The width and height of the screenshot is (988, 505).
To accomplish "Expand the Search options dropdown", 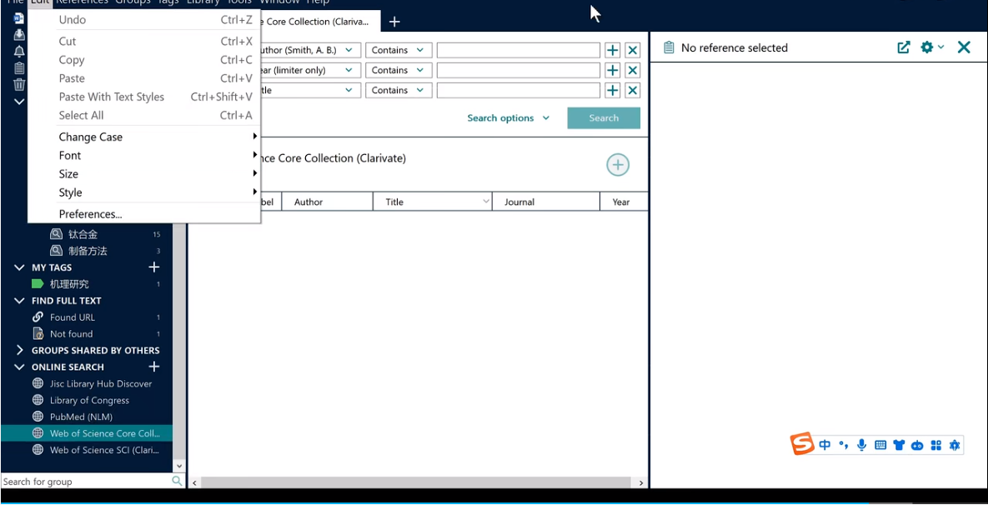I will point(509,118).
